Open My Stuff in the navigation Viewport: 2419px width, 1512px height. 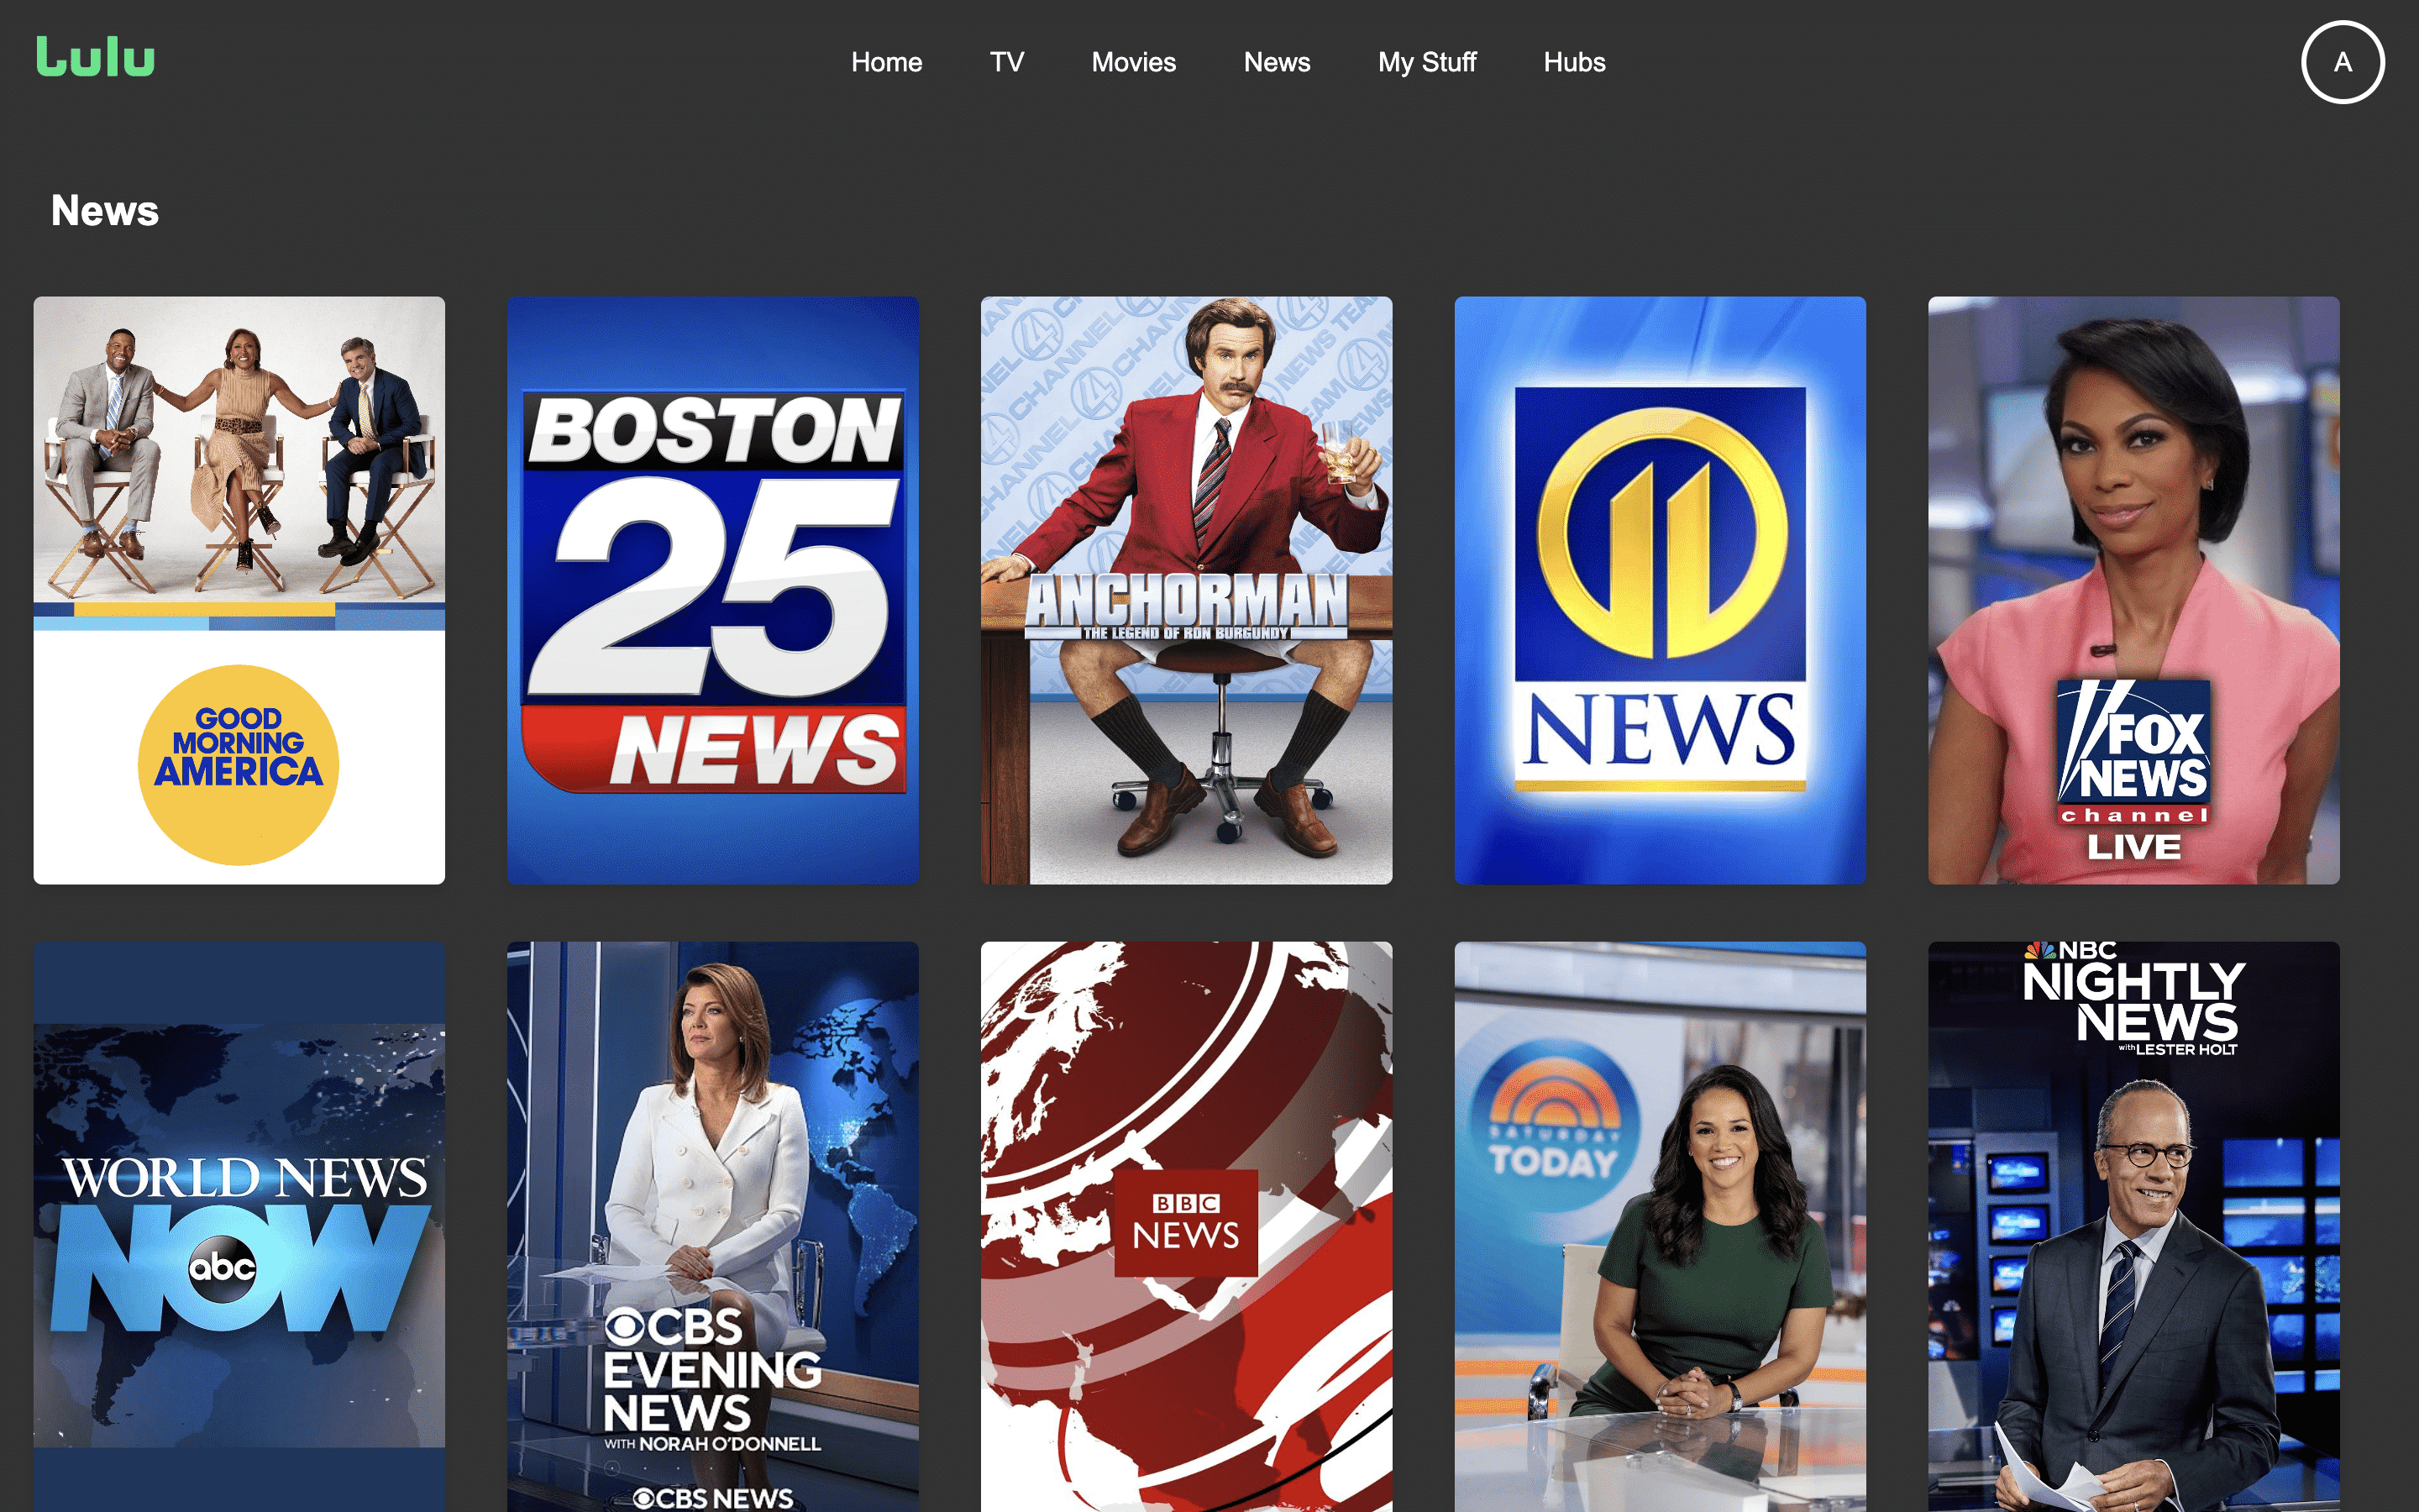(1425, 62)
